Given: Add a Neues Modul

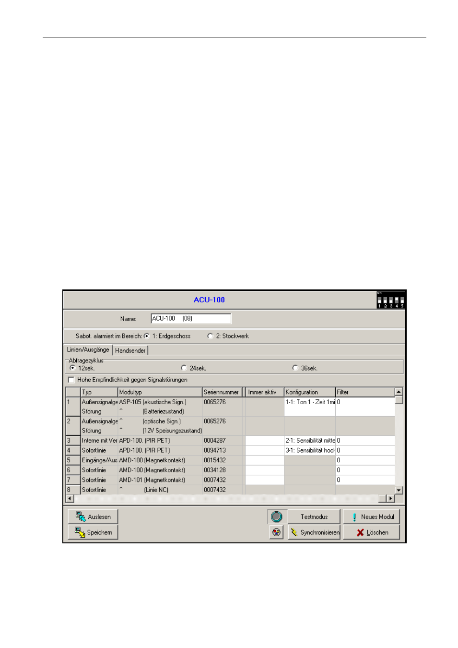Looking at the screenshot, I should coord(371,516).
